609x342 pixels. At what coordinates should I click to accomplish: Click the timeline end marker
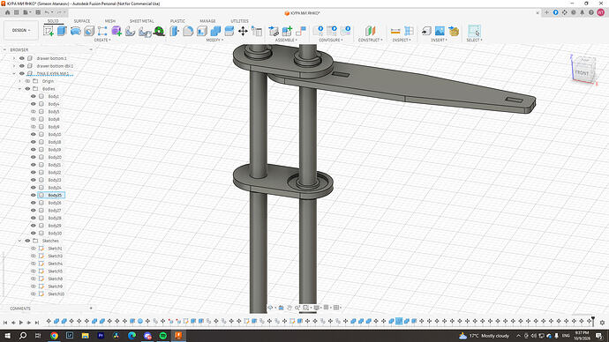(593, 321)
